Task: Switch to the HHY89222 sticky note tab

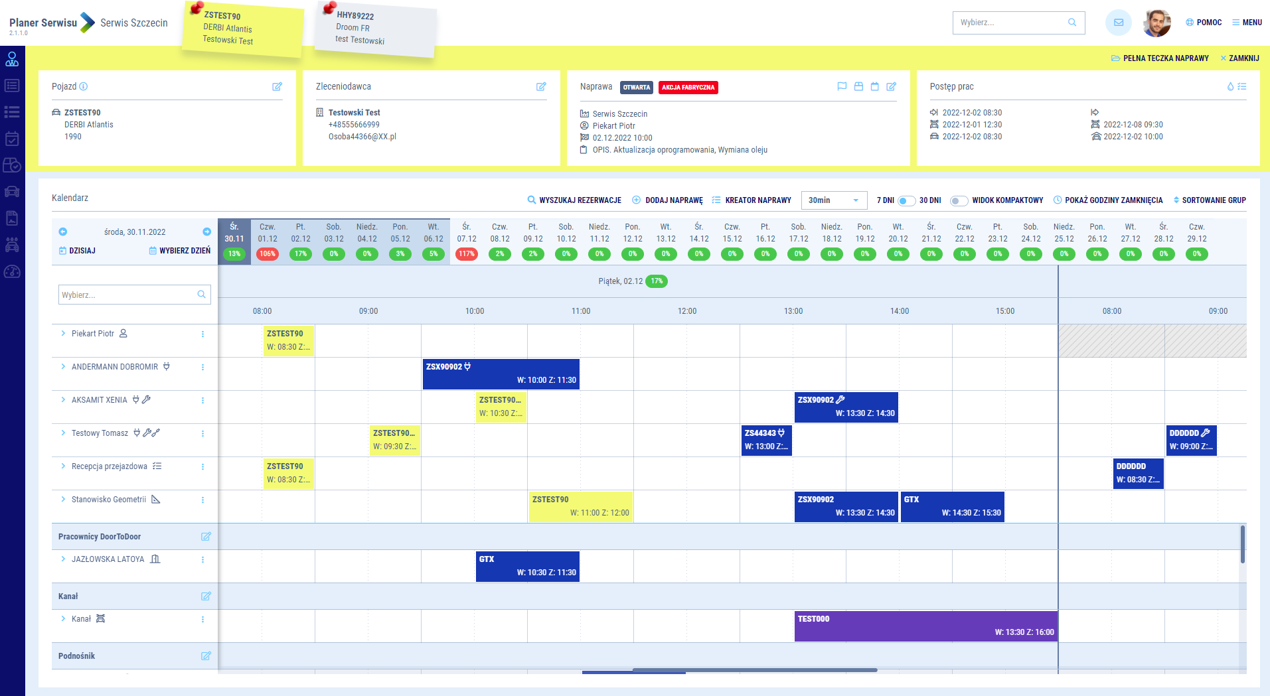Action: click(378, 28)
